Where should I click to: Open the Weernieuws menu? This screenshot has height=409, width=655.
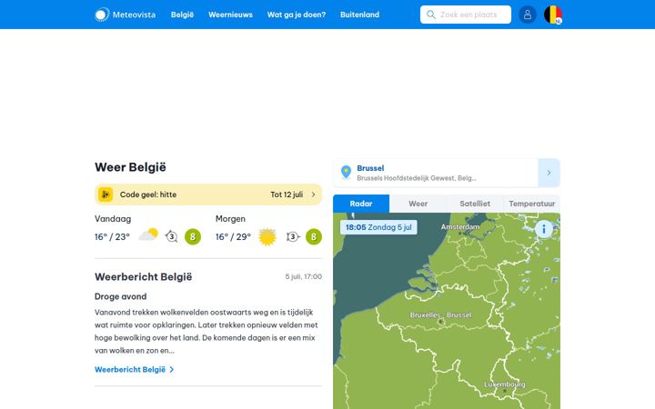(x=230, y=15)
